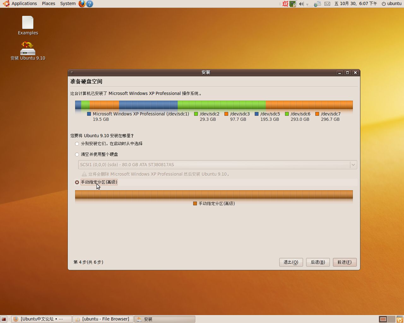This screenshot has width=404, height=323.
Task: Click the red update notification tray icon
Action: click(x=285, y=4)
